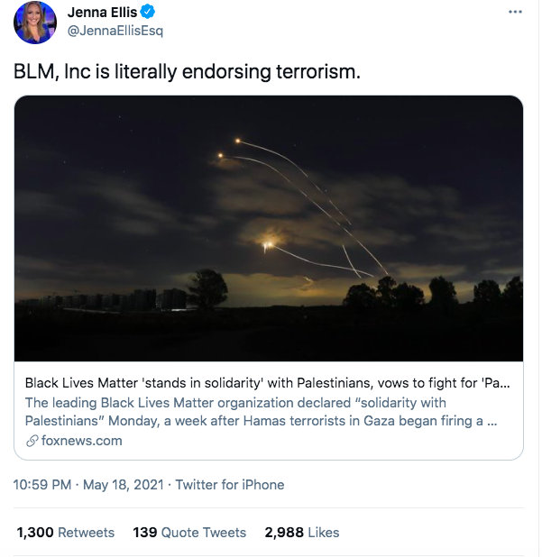The height and width of the screenshot is (557, 542).
Task: Open the foxnews.com domain link
Action: [x=81, y=441]
